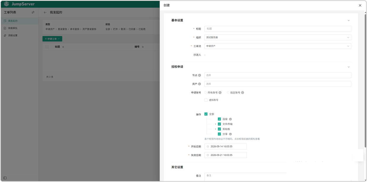The image size is (367, 182).
Task: Click the JumpServer logo icon
Action: (6, 4)
